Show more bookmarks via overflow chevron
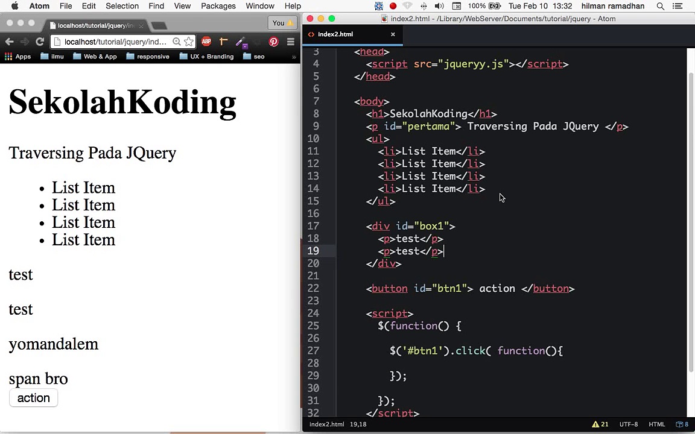 [293, 57]
